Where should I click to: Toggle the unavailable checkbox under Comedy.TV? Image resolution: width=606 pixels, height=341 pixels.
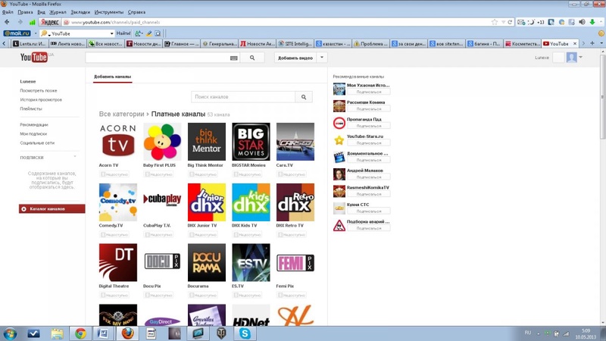click(103, 235)
